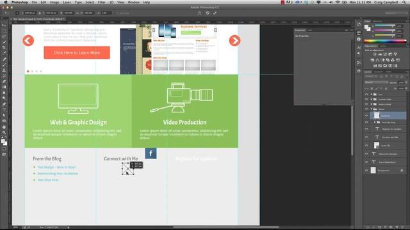
Task: Toggle the reference point locator
Action: click(17, 13)
